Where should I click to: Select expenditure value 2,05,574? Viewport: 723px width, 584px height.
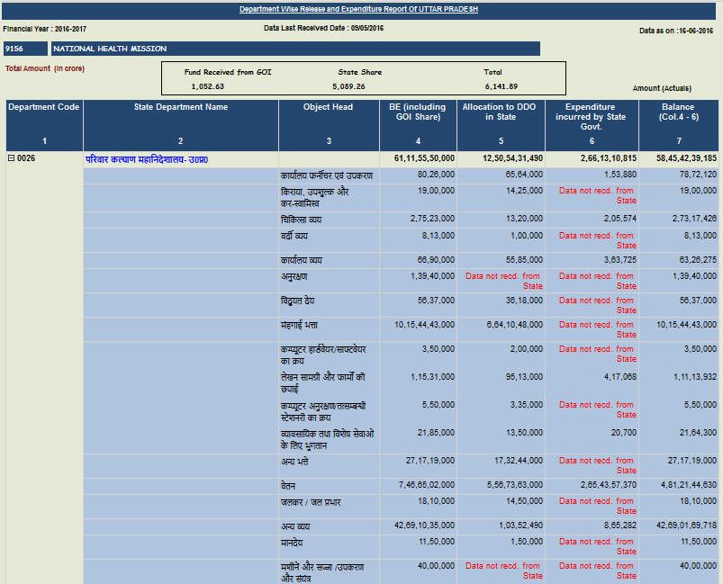coord(620,218)
